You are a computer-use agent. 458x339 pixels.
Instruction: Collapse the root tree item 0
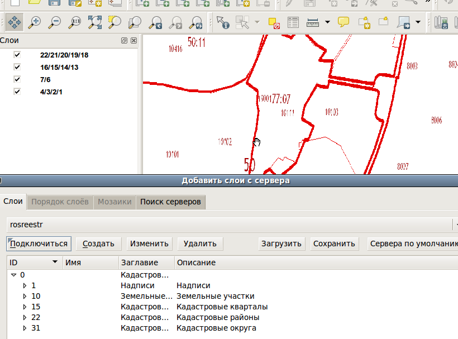coord(13,275)
